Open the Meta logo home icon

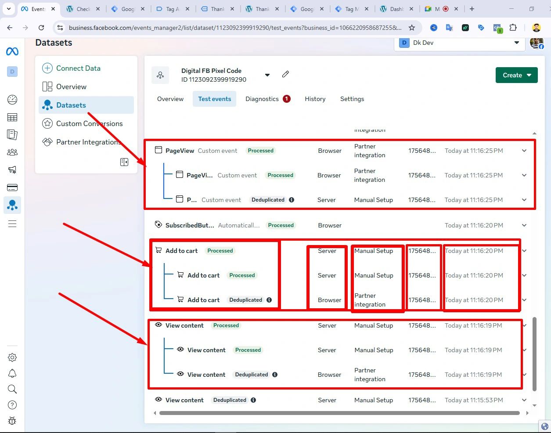click(x=12, y=51)
